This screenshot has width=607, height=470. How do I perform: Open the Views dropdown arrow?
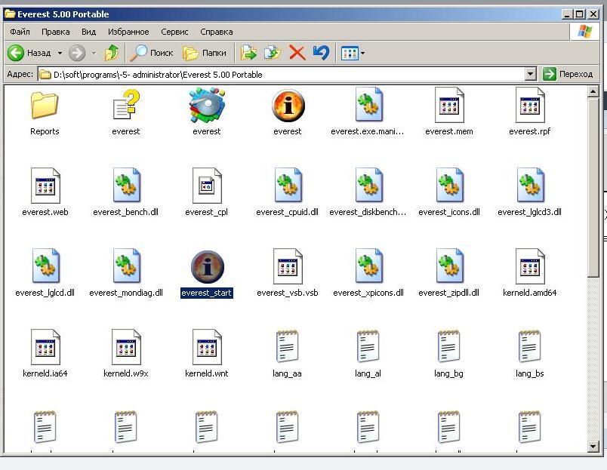point(363,53)
